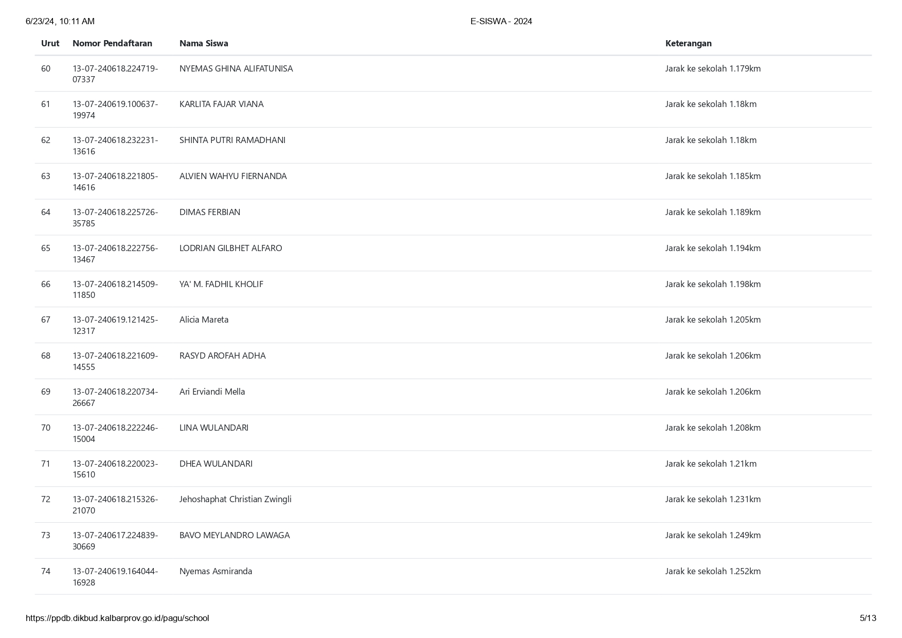This screenshot has height=638, width=902.
Task: Select the name KARLITA FAJAR VIANA
Action: click(221, 104)
